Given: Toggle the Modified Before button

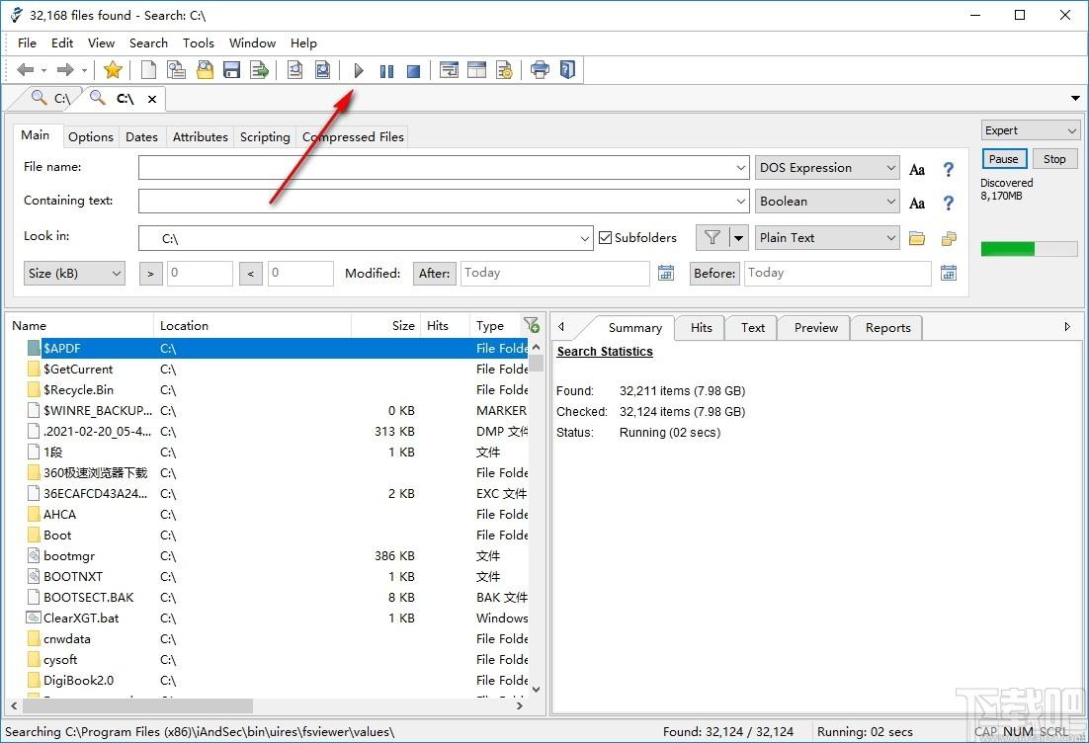Looking at the screenshot, I should click(x=714, y=274).
